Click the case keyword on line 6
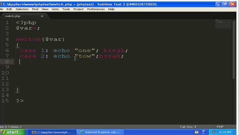Screen dimensions: 240x135 point(28,51)
